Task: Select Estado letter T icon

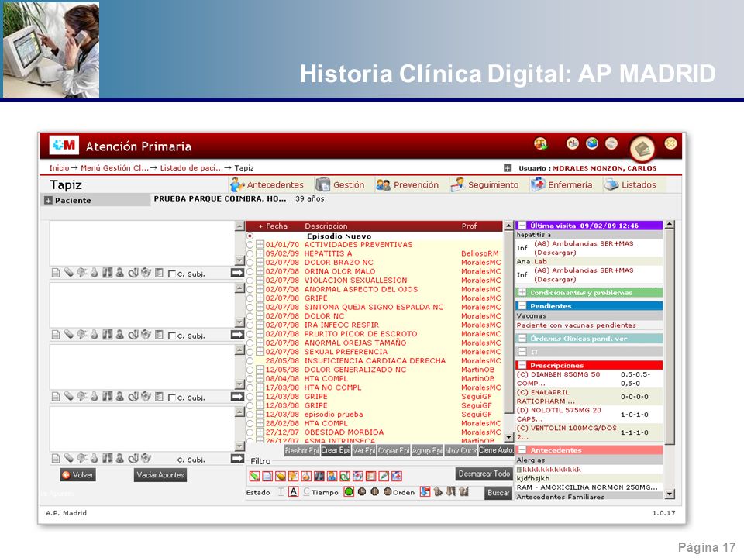Action: click(281, 491)
